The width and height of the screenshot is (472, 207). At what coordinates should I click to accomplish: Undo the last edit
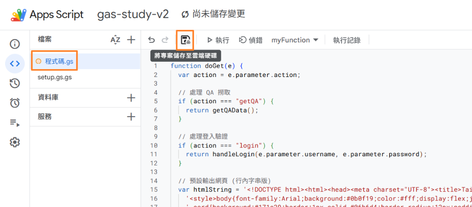pyautogui.click(x=151, y=40)
